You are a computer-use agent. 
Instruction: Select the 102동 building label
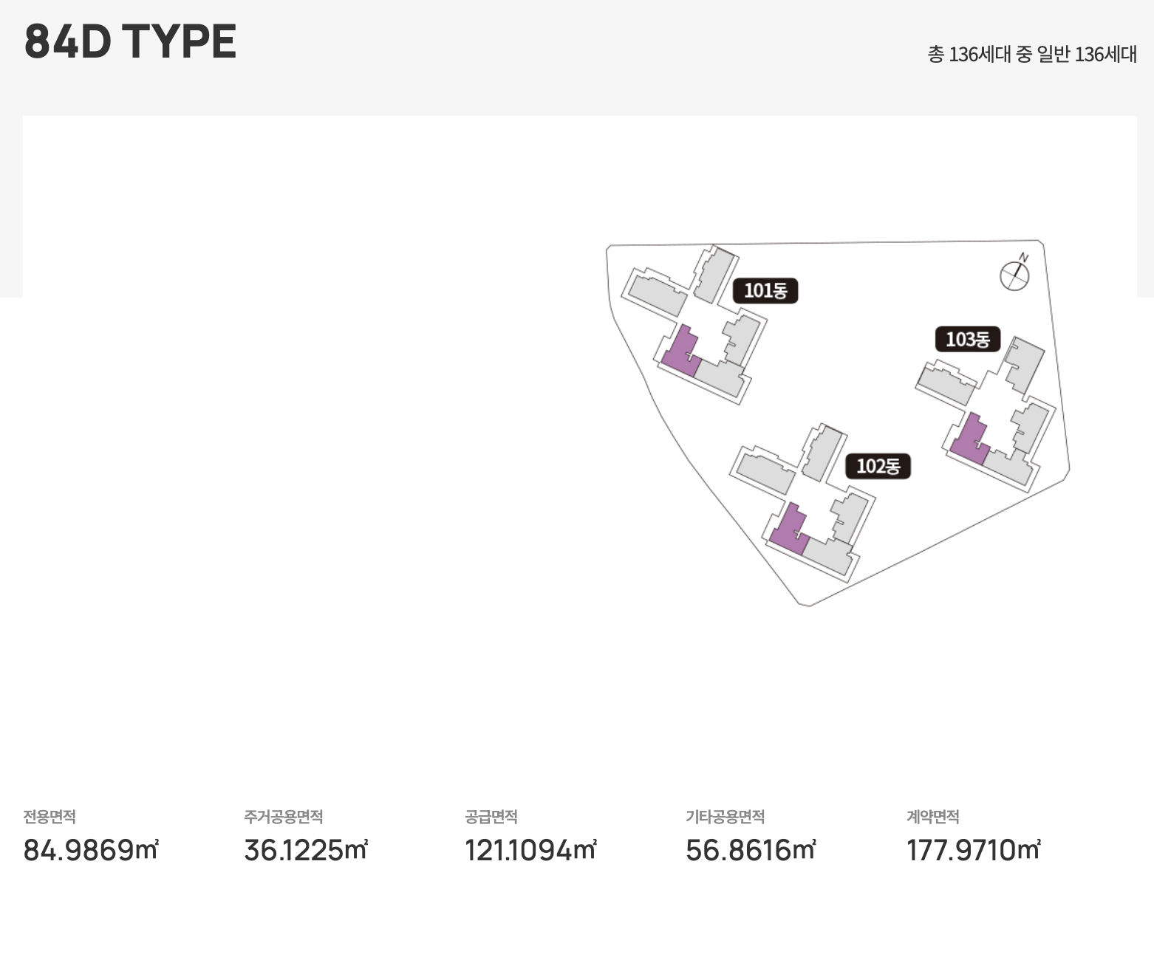pyautogui.click(x=878, y=467)
